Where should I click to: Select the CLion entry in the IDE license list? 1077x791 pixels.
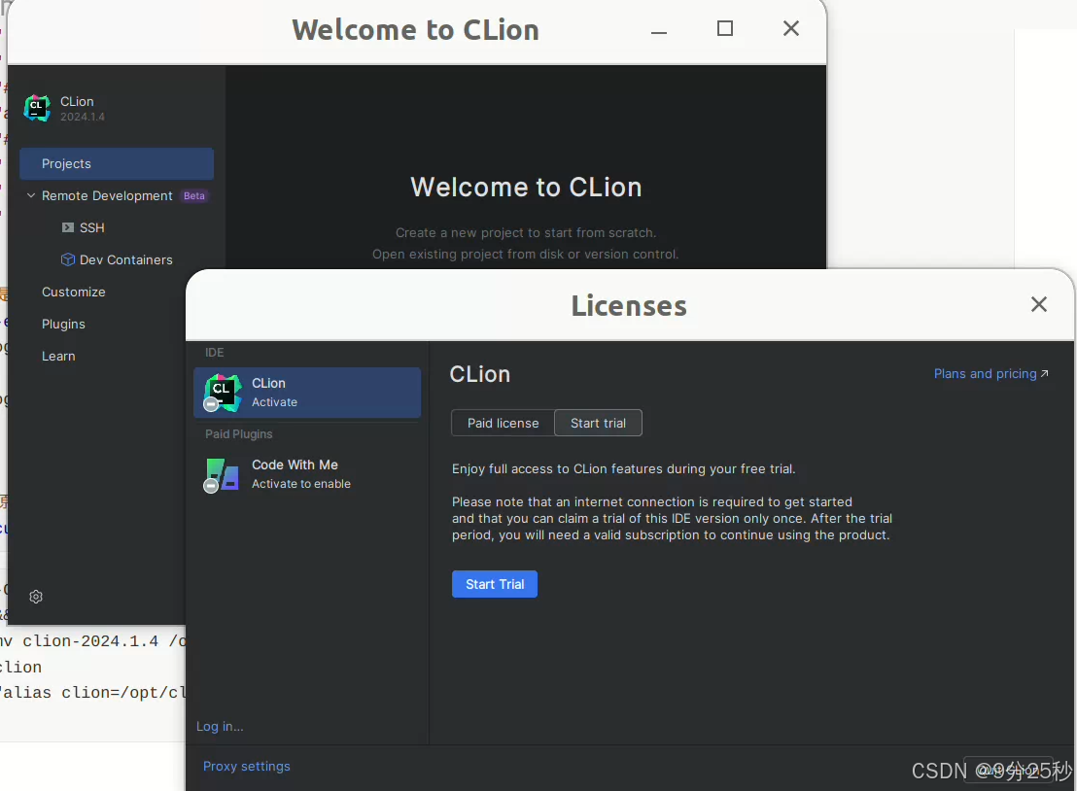307,392
